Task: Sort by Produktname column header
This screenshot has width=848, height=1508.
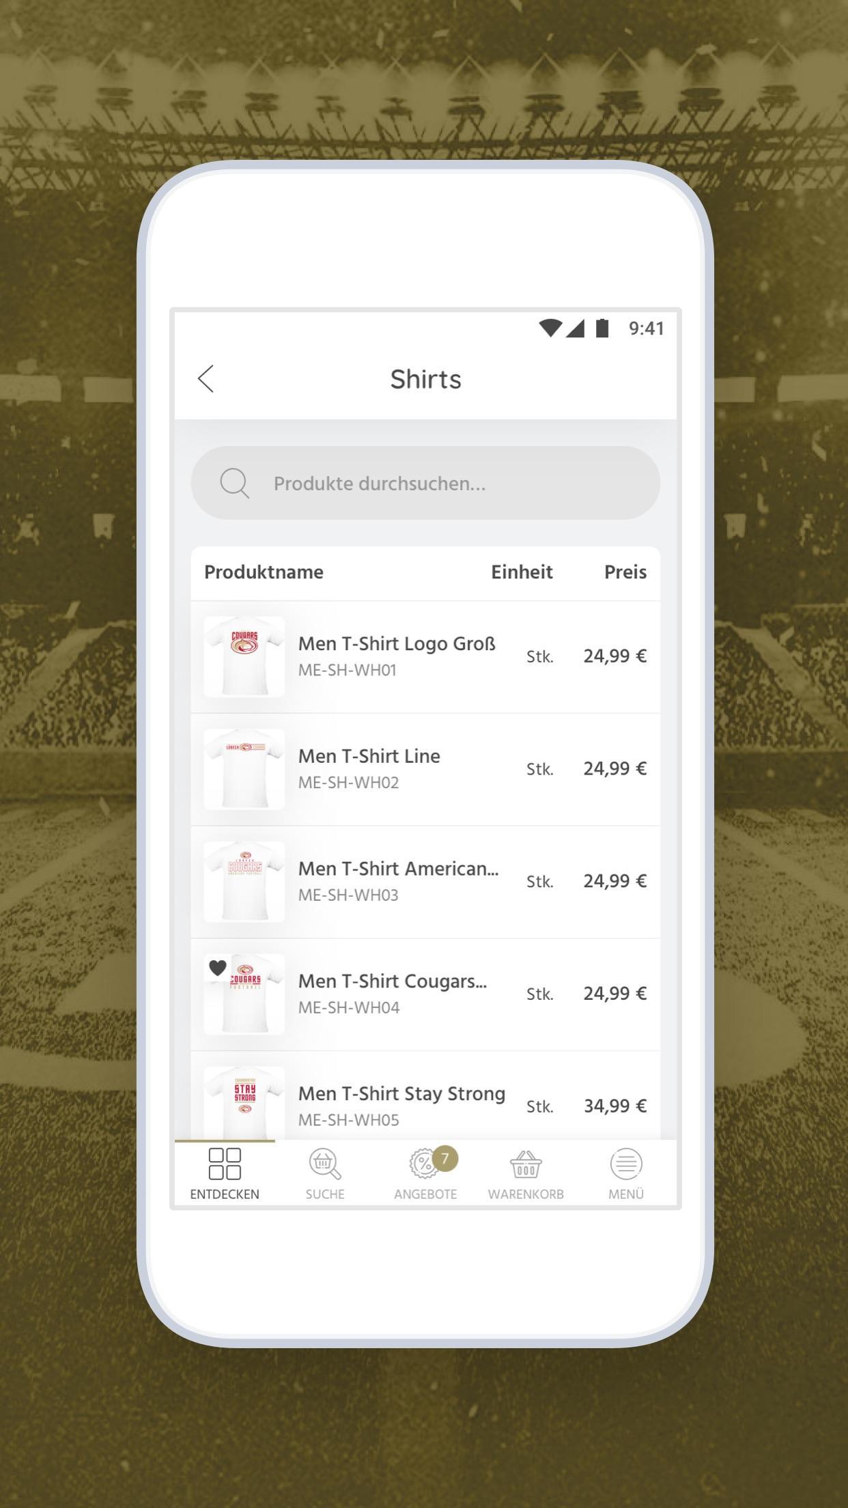Action: click(x=264, y=572)
